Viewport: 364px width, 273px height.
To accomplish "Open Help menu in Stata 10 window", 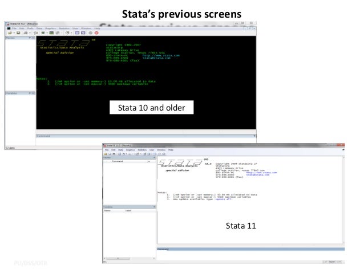I will tap(97, 28).
